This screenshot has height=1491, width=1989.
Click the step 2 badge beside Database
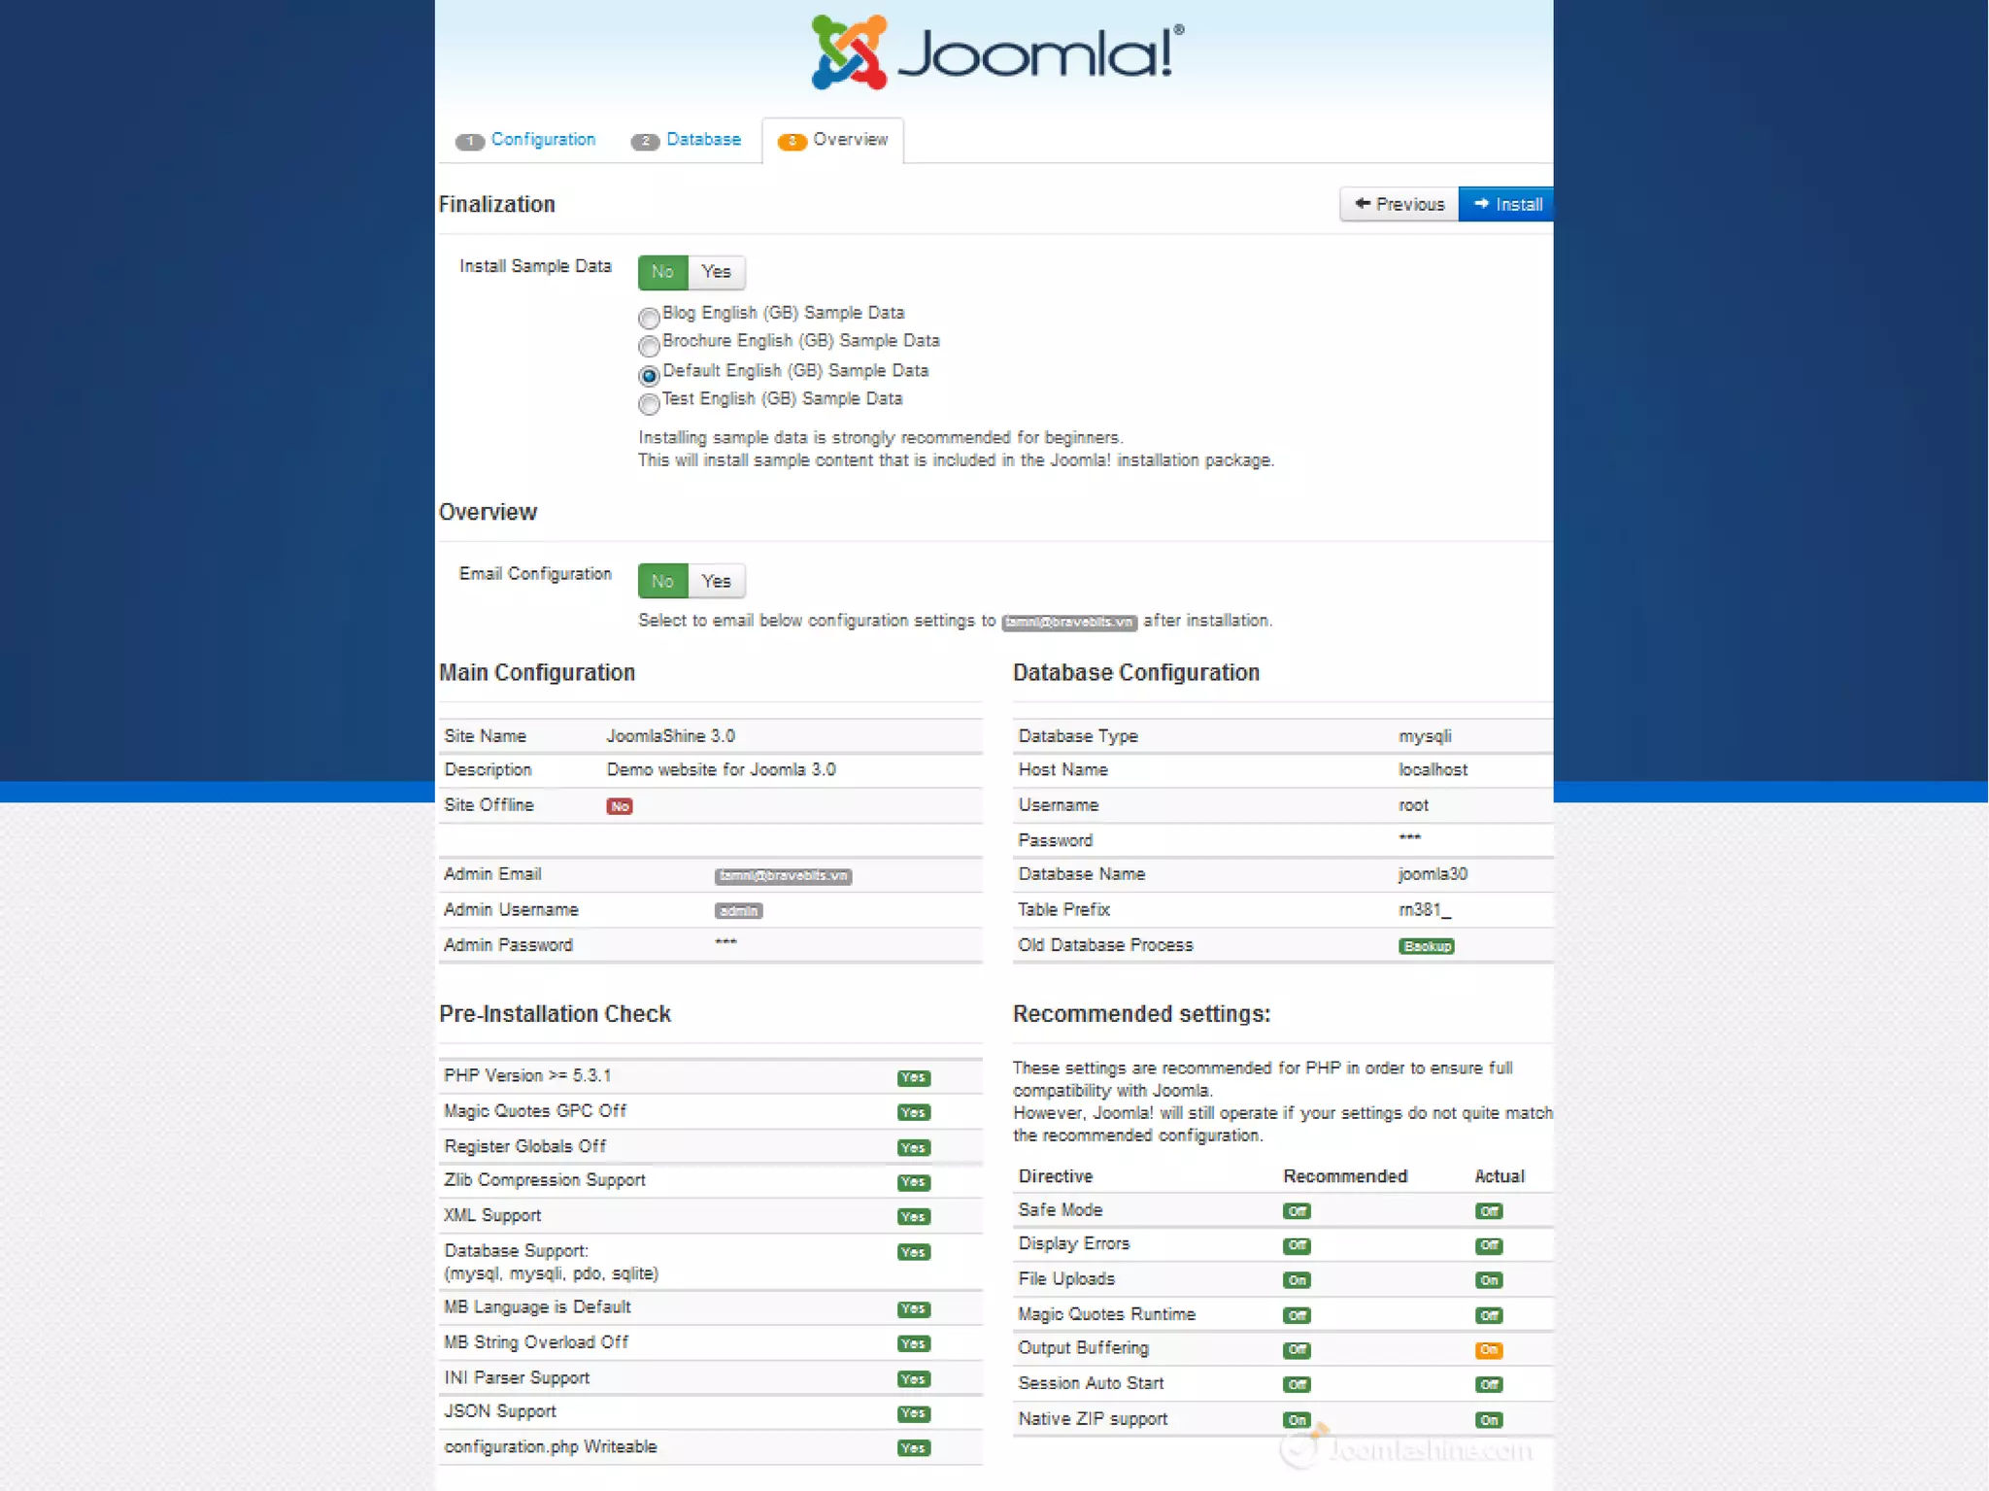click(645, 142)
